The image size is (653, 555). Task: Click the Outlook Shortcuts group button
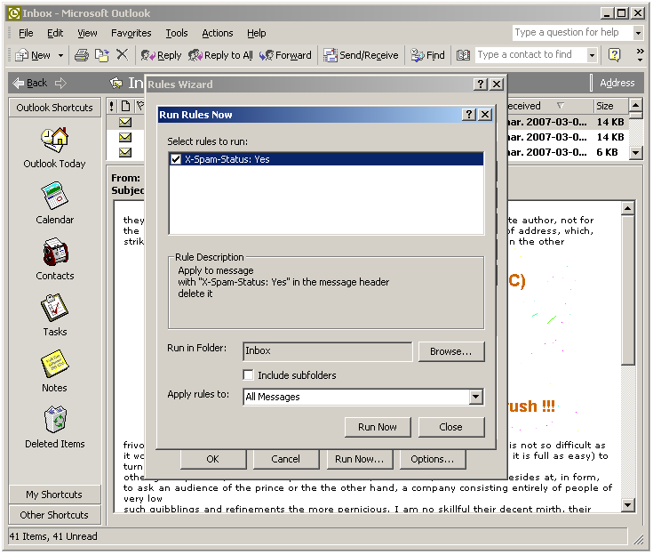54,108
